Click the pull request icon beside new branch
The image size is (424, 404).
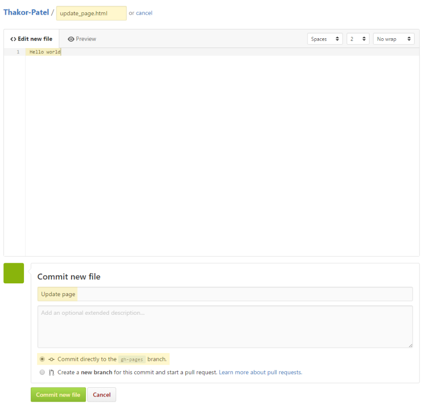point(51,373)
